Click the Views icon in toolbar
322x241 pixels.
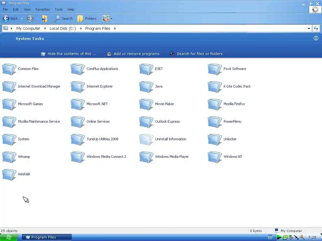coord(106,19)
